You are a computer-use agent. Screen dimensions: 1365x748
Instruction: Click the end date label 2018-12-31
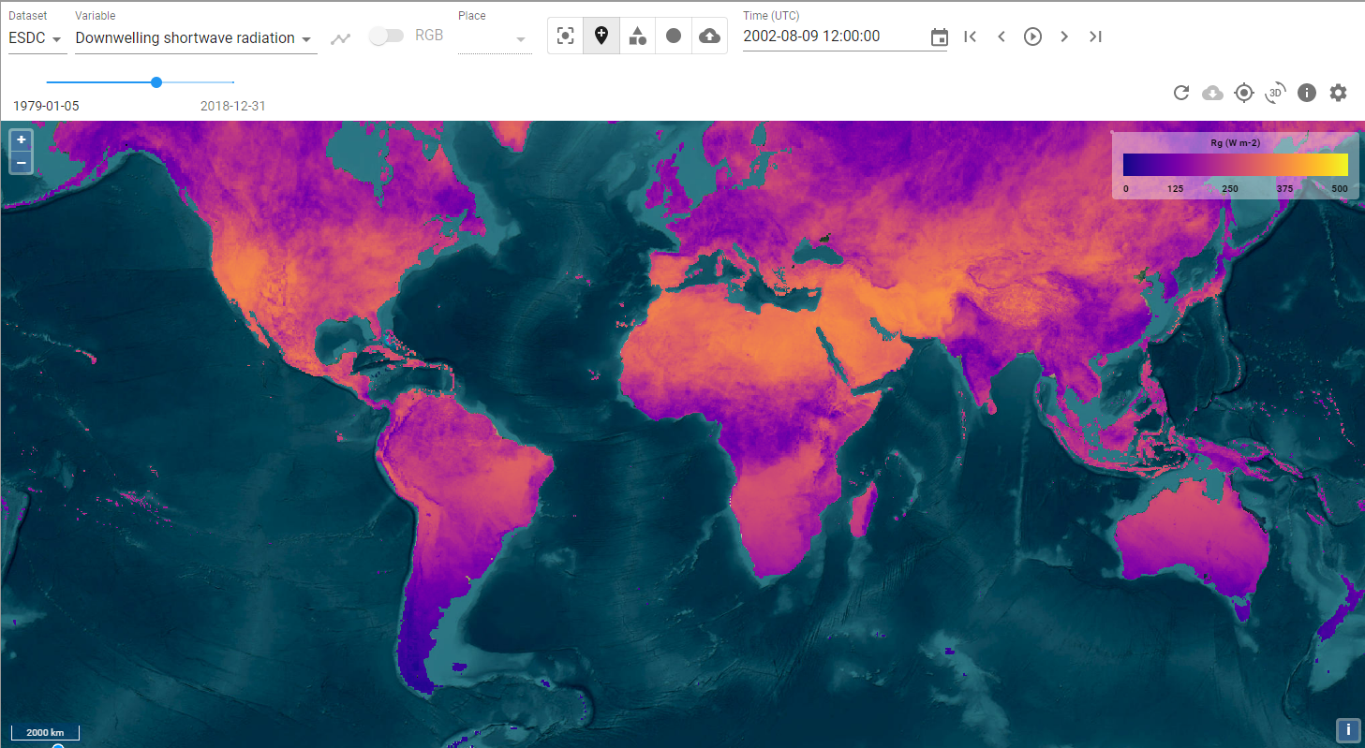tap(233, 106)
